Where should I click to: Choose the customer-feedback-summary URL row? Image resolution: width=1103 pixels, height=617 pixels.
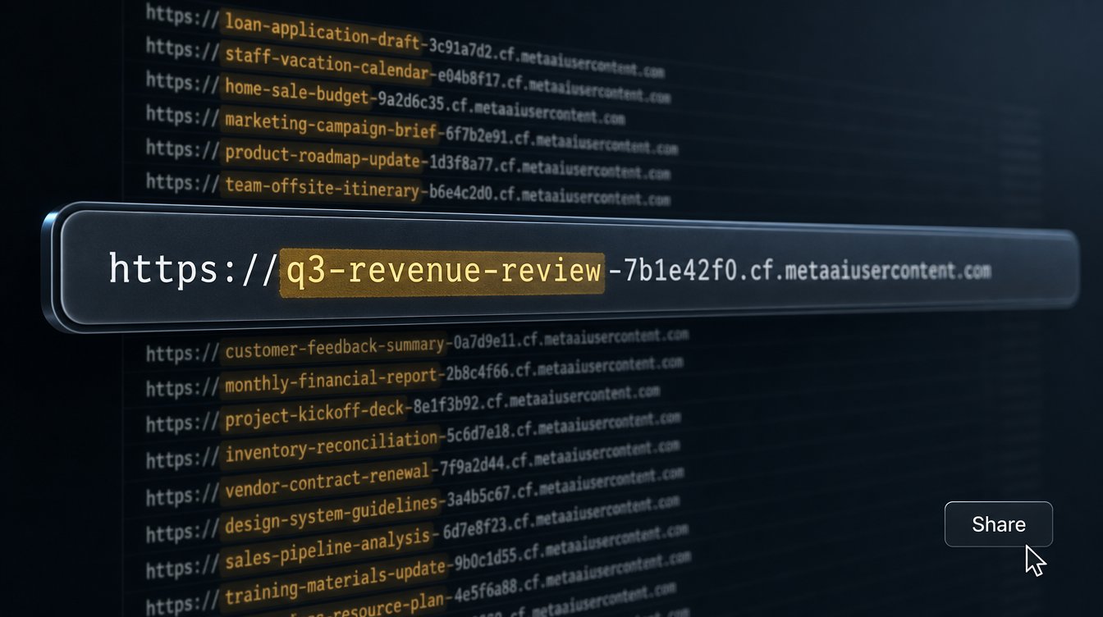(x=417, y=345)
